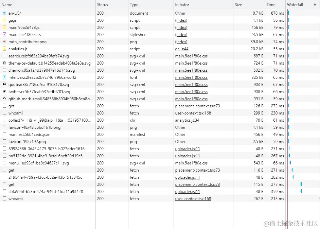
Task: Select the manifest.56b1cedc.json request name
Action: (x=29, y=134)
